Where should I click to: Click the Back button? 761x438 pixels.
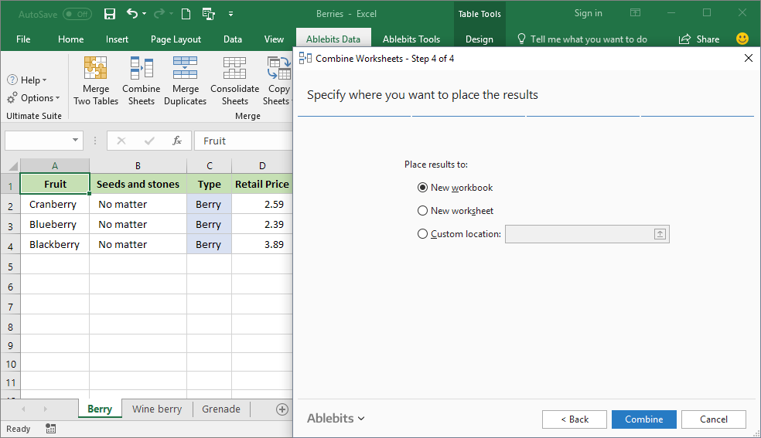(575, 419)
